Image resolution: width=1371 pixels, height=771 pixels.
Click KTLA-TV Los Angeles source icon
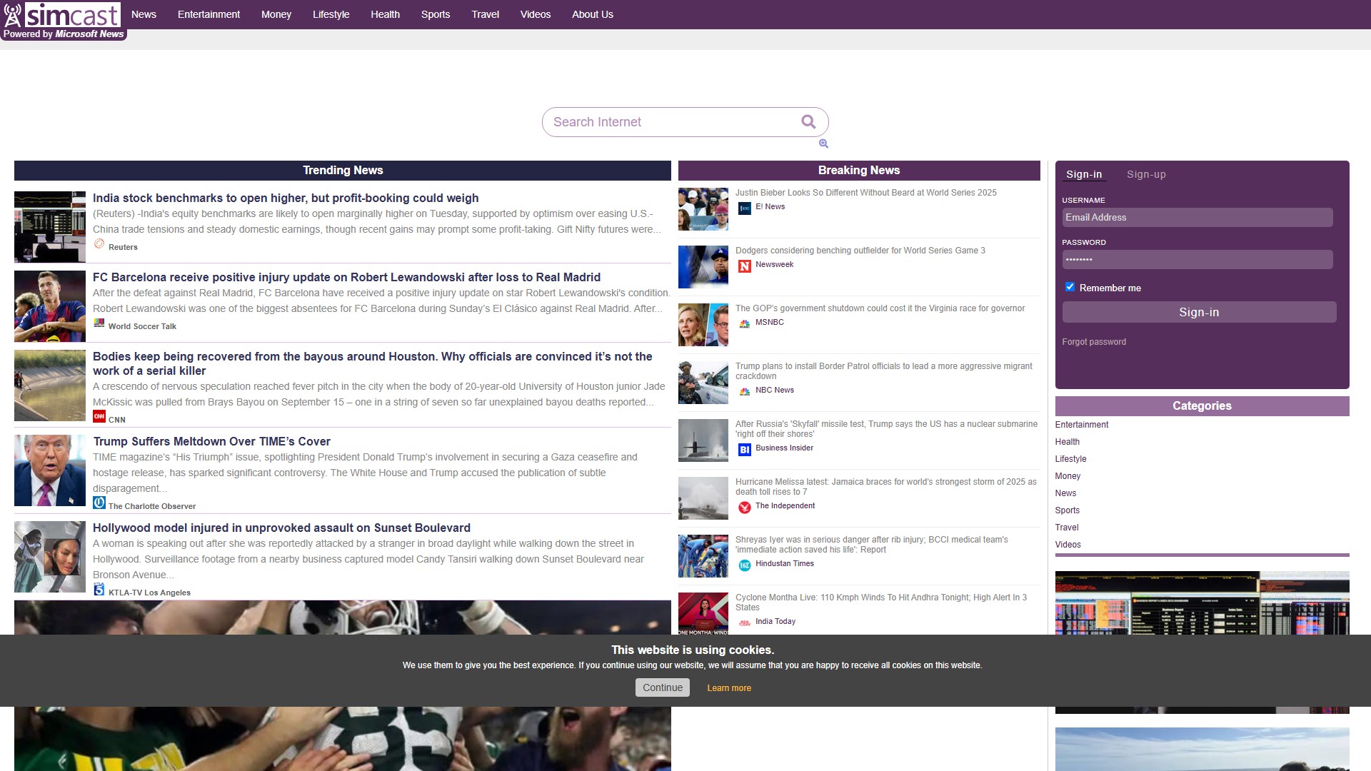pyautogui.click(x=99, y=590)
